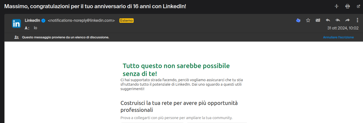Print this email
The width and height of the screenshot is (363, 123).
click(x=347, y=6)
